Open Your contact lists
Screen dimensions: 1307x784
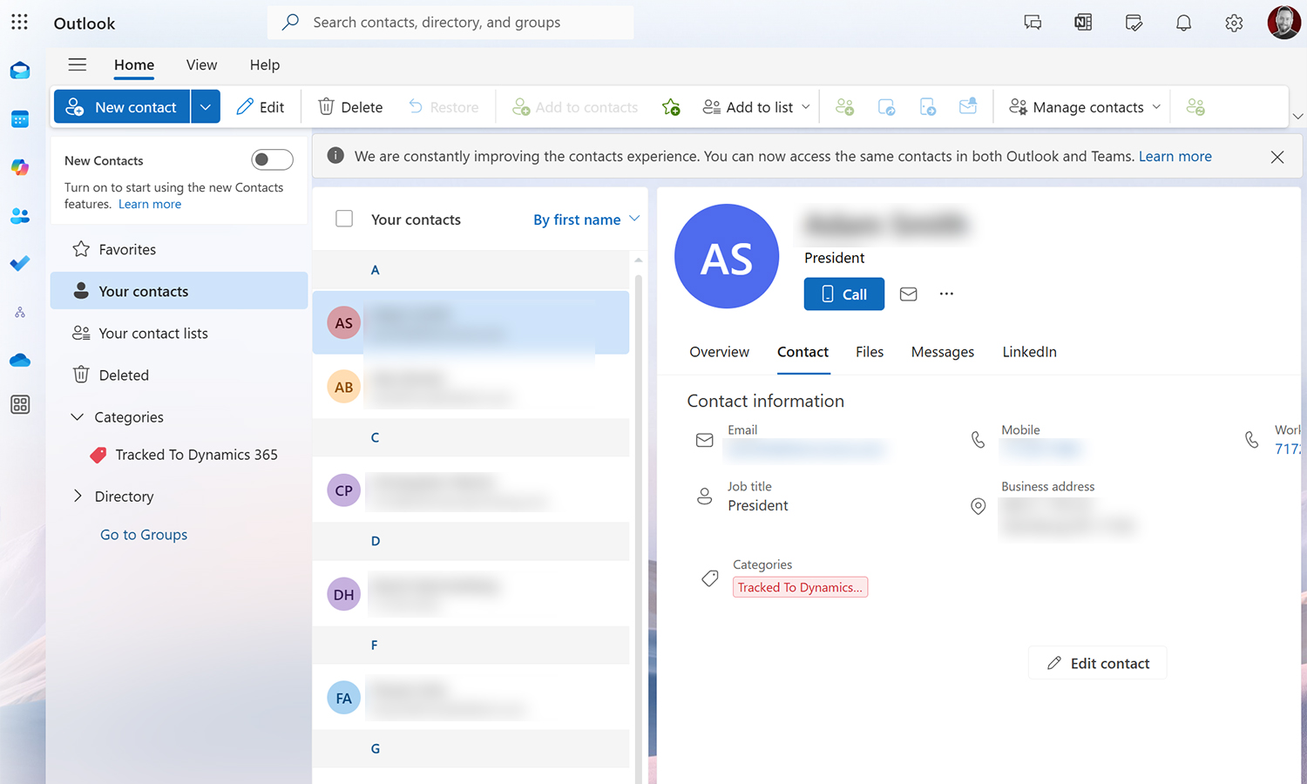[179, 333]
